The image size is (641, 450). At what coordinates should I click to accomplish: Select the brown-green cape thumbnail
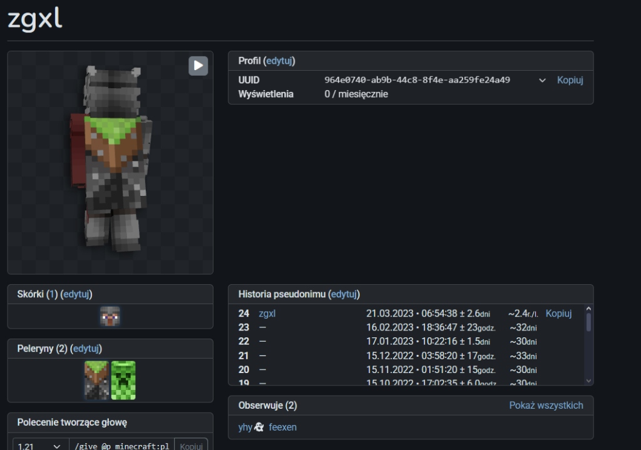[96, 380]
